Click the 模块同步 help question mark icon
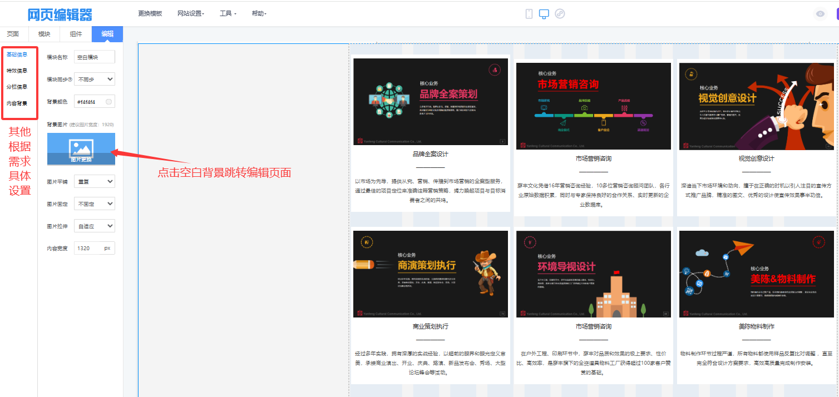 tap(70, 80)
